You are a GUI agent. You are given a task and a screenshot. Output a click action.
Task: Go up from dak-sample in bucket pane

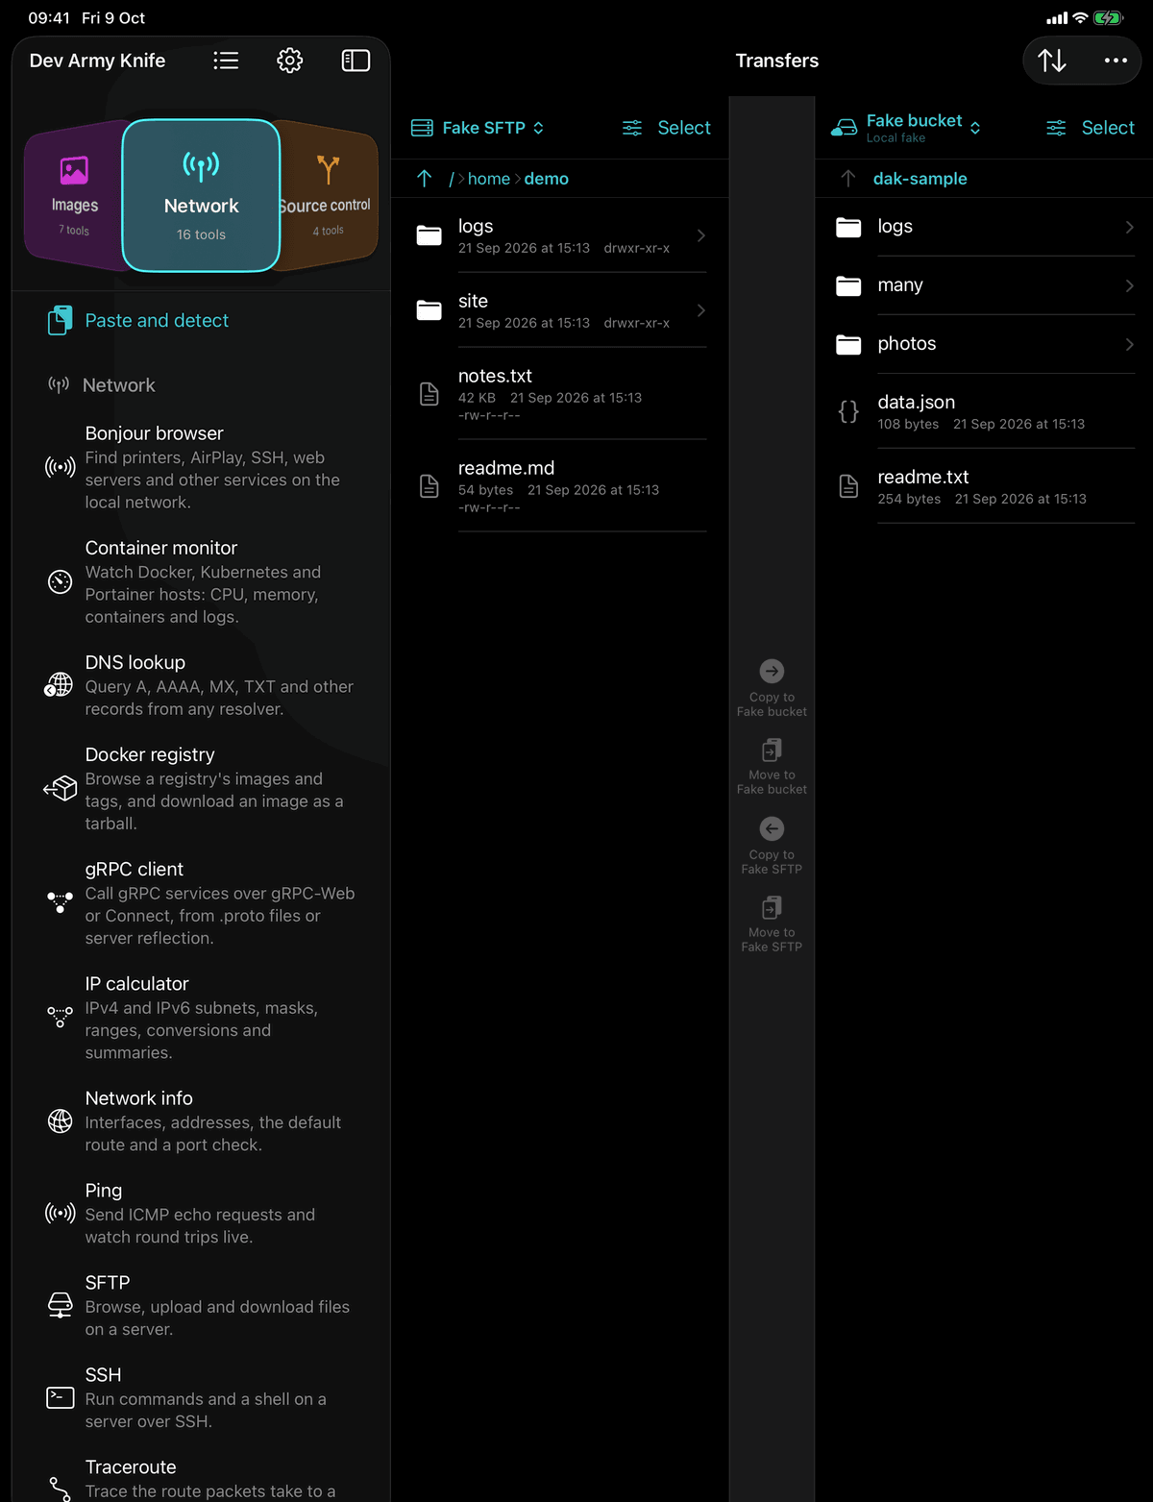point(847,179)
